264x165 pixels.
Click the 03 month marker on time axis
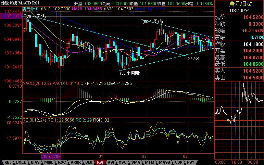185,156
